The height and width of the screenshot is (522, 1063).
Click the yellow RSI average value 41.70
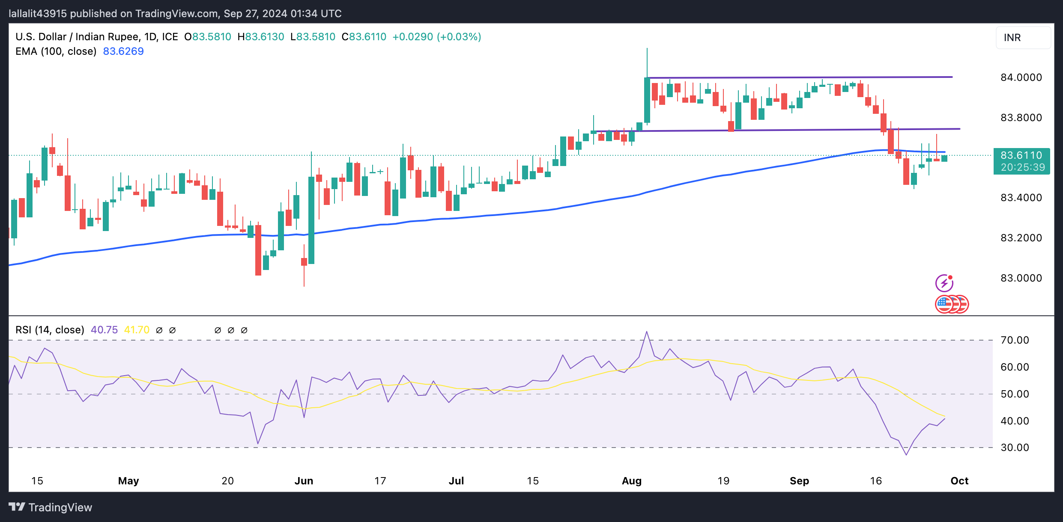[x=137, y=330]
